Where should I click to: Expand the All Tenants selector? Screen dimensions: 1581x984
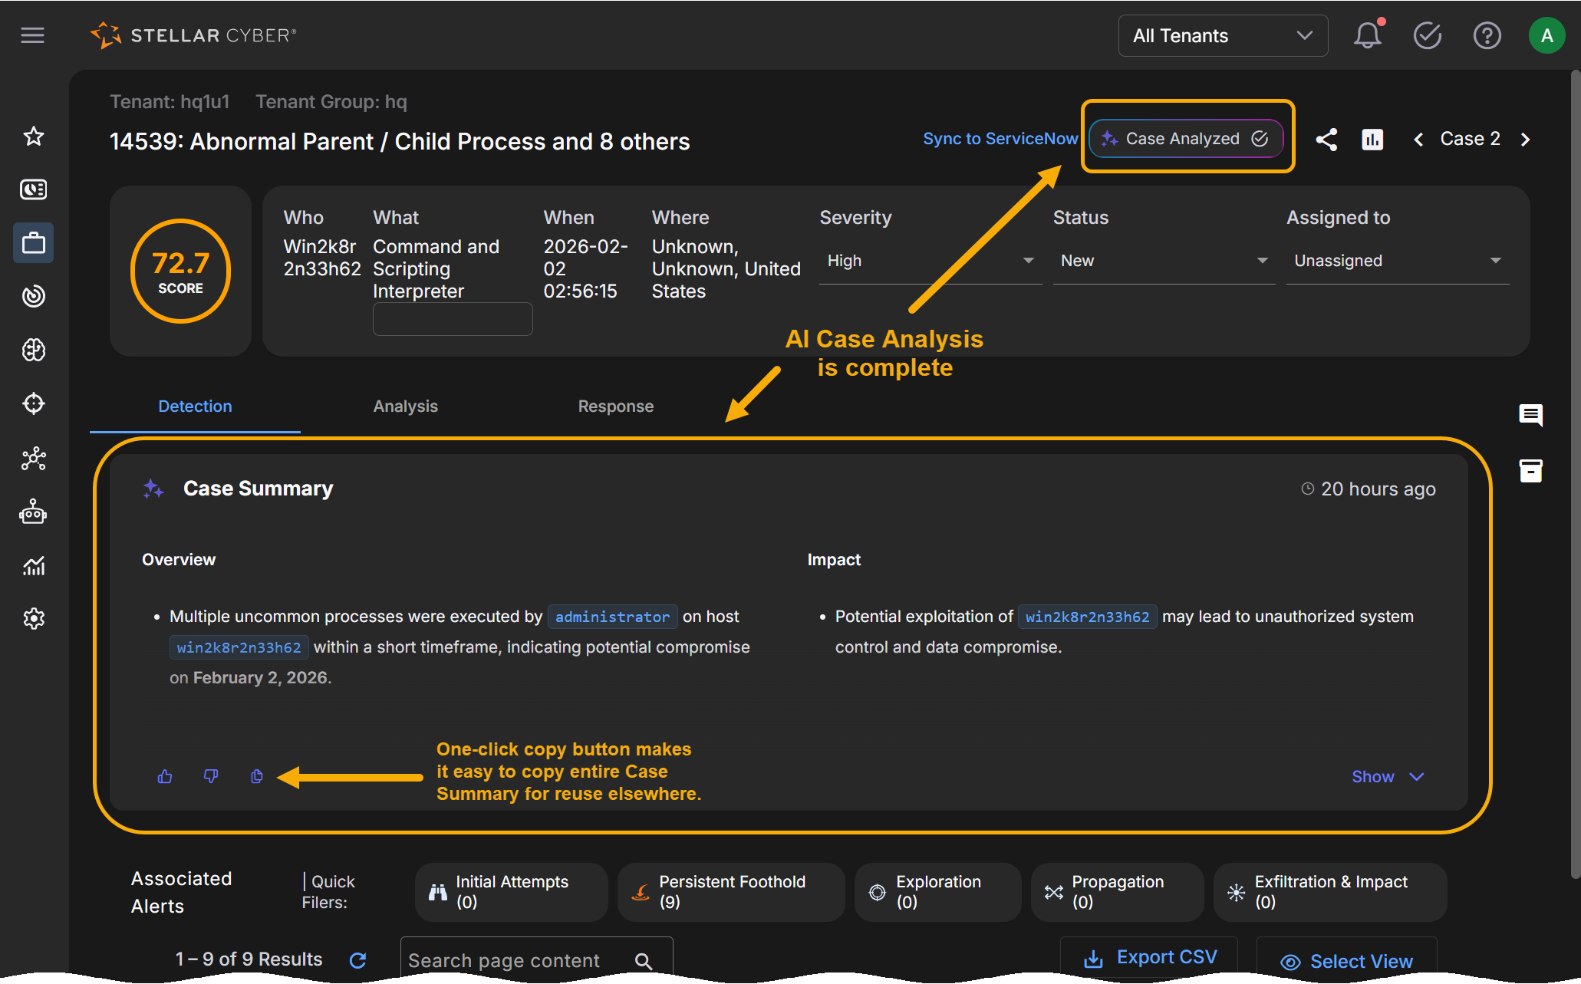coord(1222,35)
